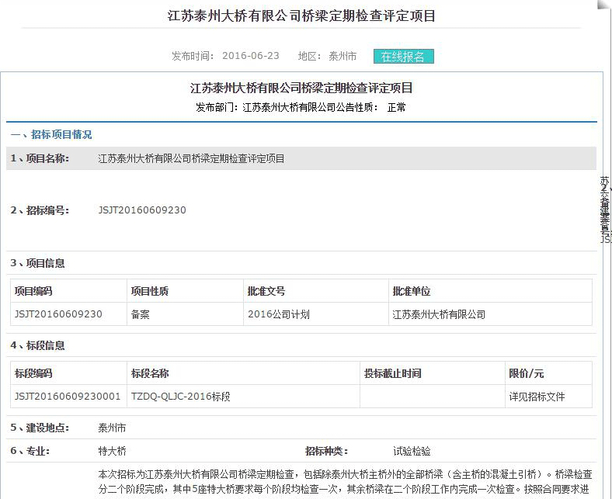The width and height of the screenshot is (612, 499).
Task: Click the 5、建设地点 label
Action: coord(40,428)
